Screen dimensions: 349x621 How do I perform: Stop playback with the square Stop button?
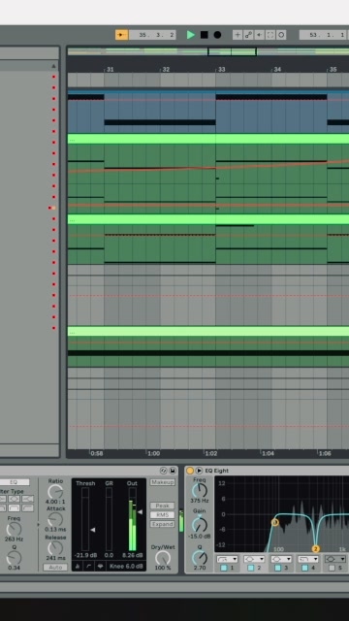(205, 35)
